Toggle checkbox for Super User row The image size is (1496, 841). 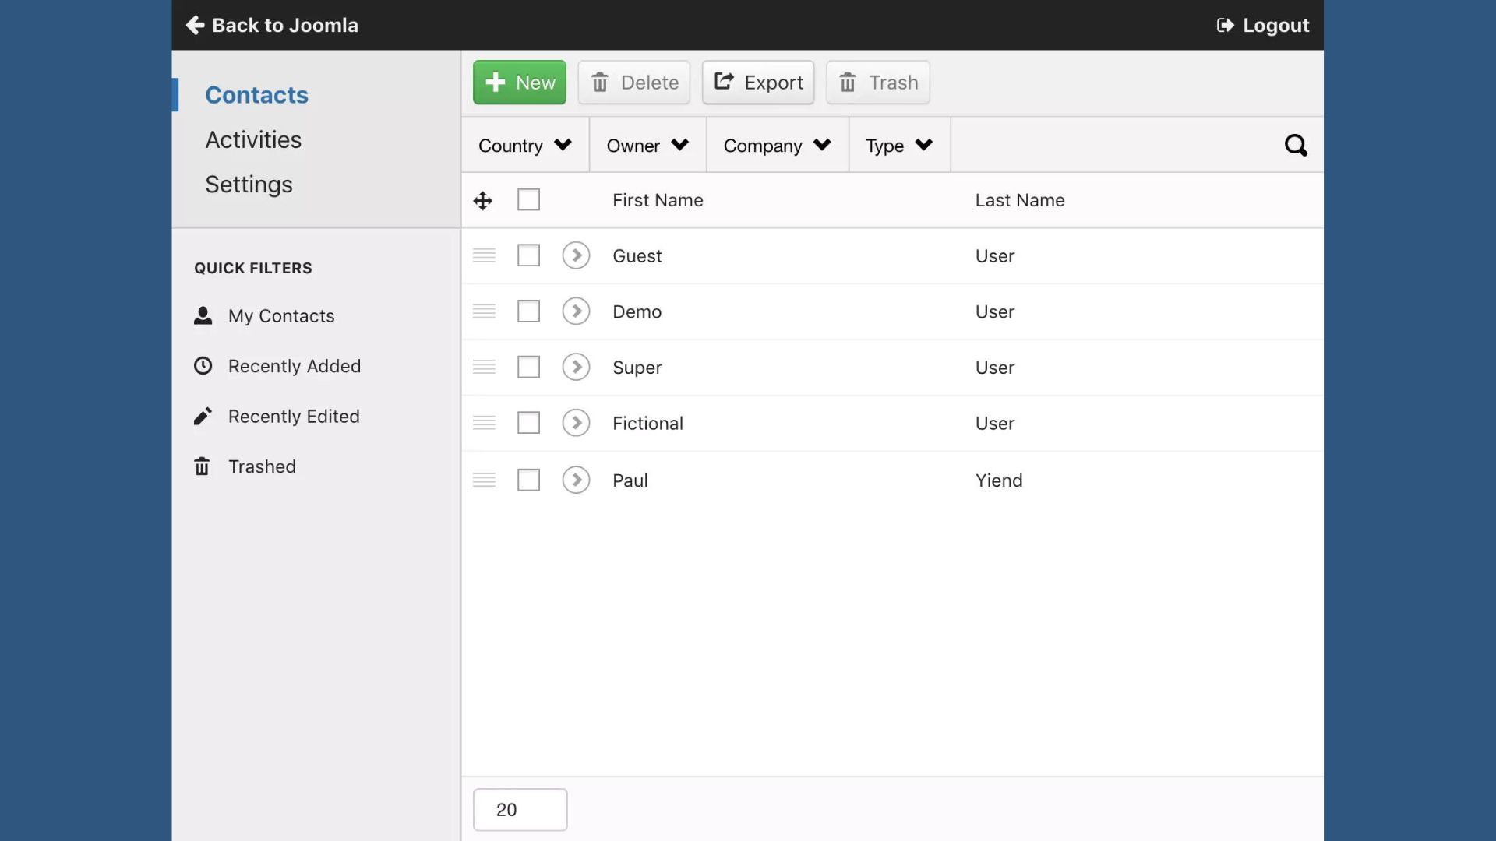click(x=528, y=367)
